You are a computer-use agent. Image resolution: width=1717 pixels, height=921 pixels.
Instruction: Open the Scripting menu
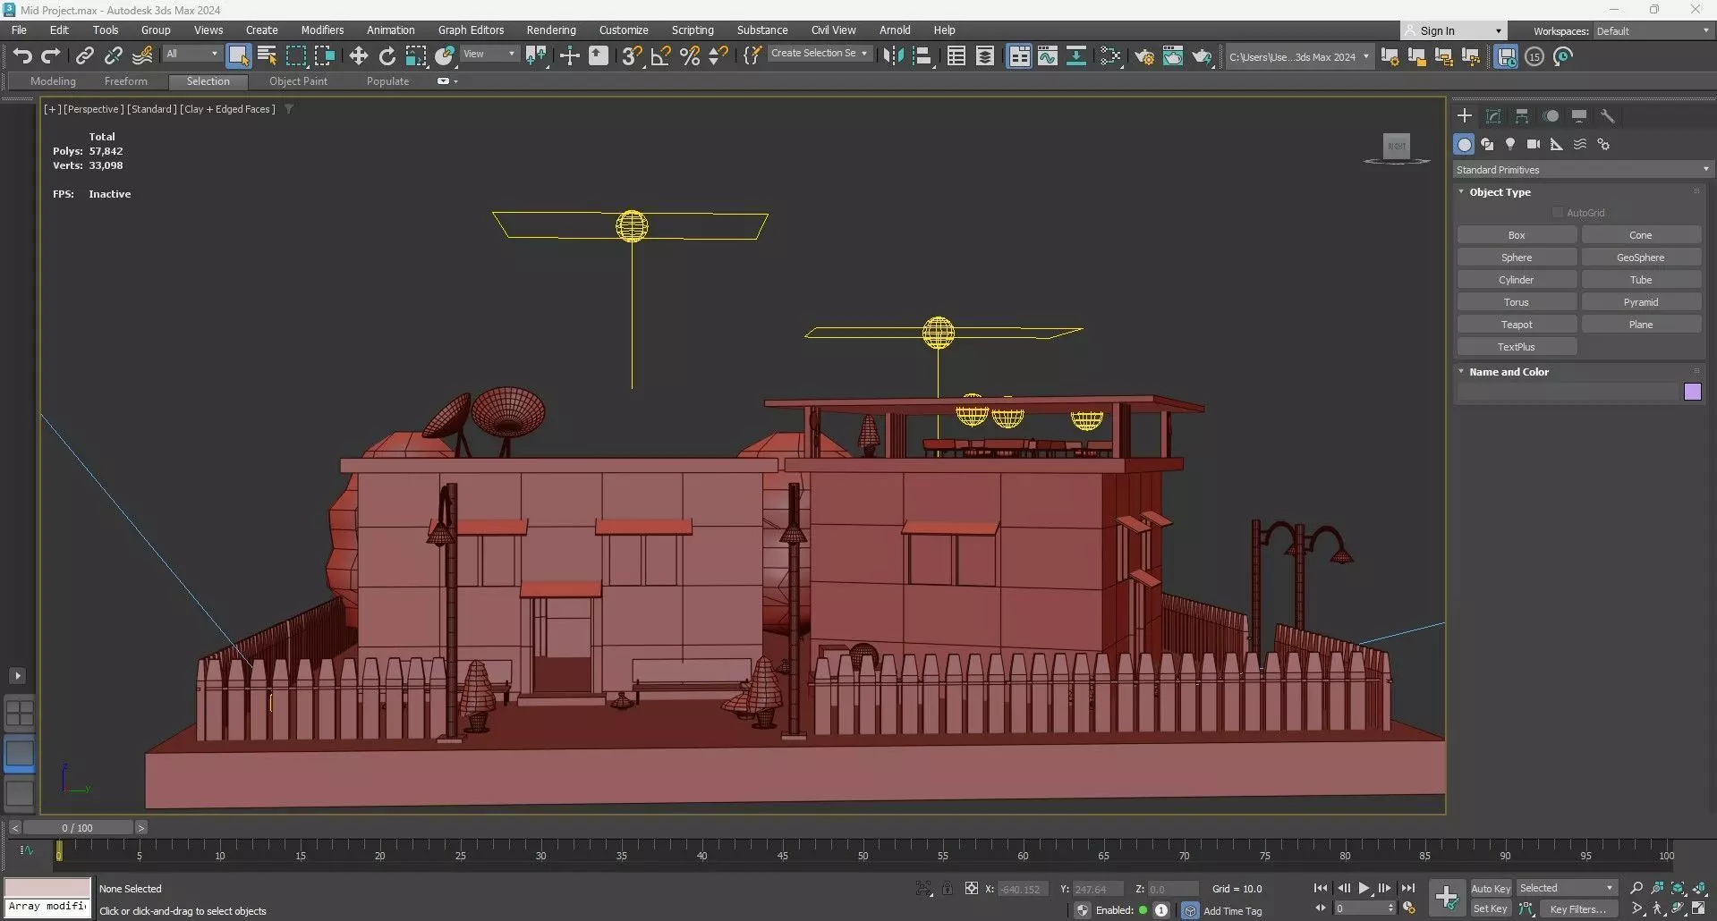tap(693, 30)
